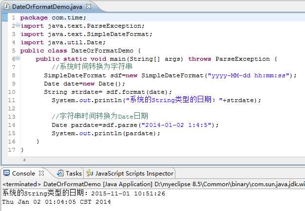Collapse the import statements fold

pos(18,25)
